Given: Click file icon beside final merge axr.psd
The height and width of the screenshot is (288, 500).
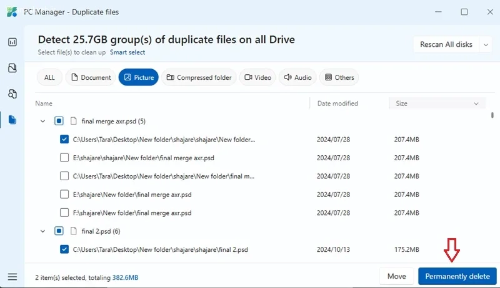Looking at the screenshot, I should (74, 121).
